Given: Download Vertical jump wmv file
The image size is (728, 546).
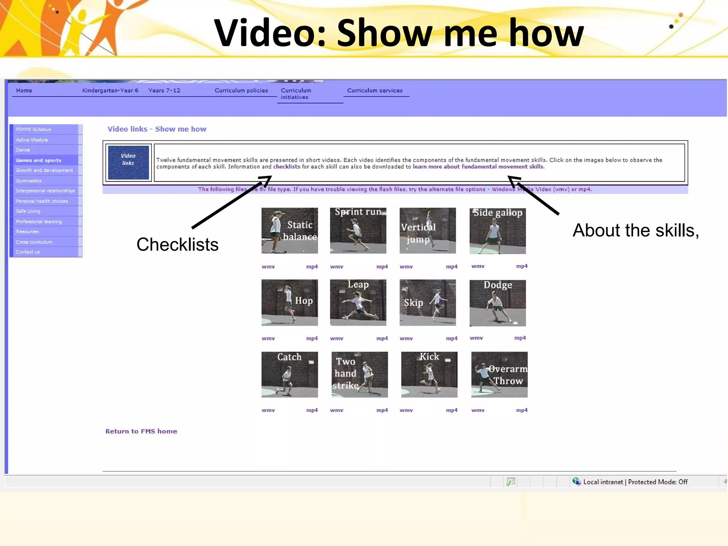Looking at the screenshot, I should click(406, 267).
